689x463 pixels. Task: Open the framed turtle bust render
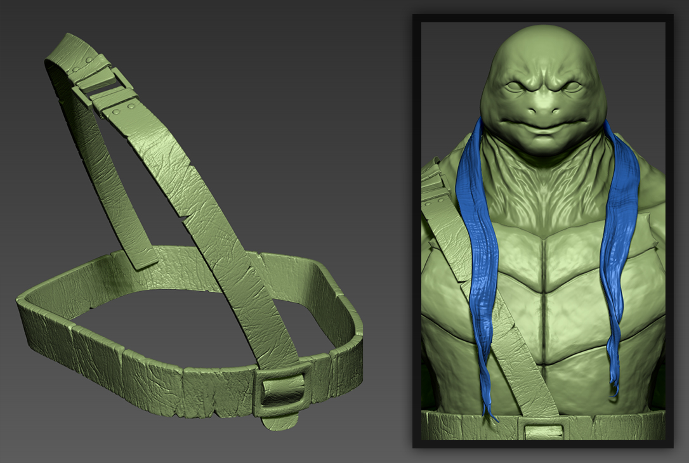coord(542,231)
